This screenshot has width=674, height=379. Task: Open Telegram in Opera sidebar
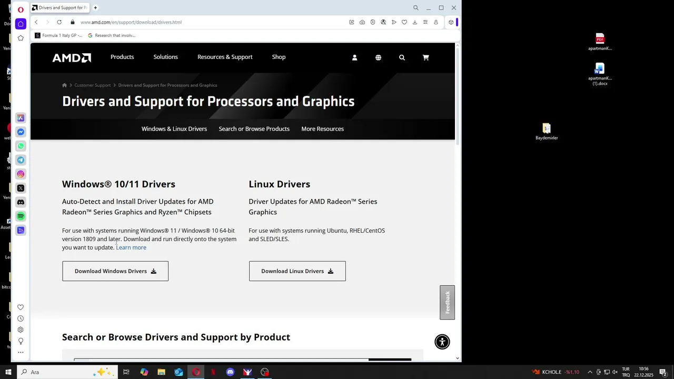click(x=21, y=160)
